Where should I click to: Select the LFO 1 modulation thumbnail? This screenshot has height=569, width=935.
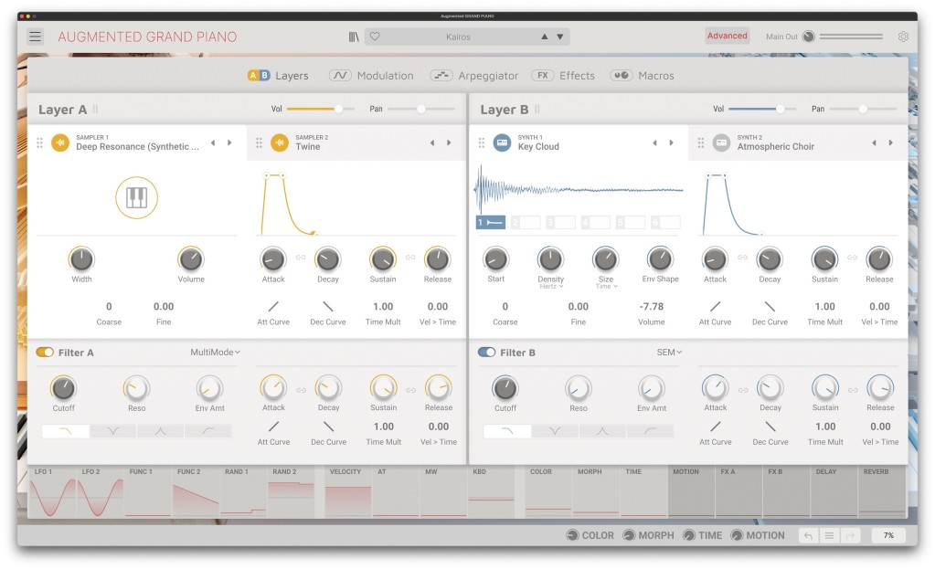point(52,493)
